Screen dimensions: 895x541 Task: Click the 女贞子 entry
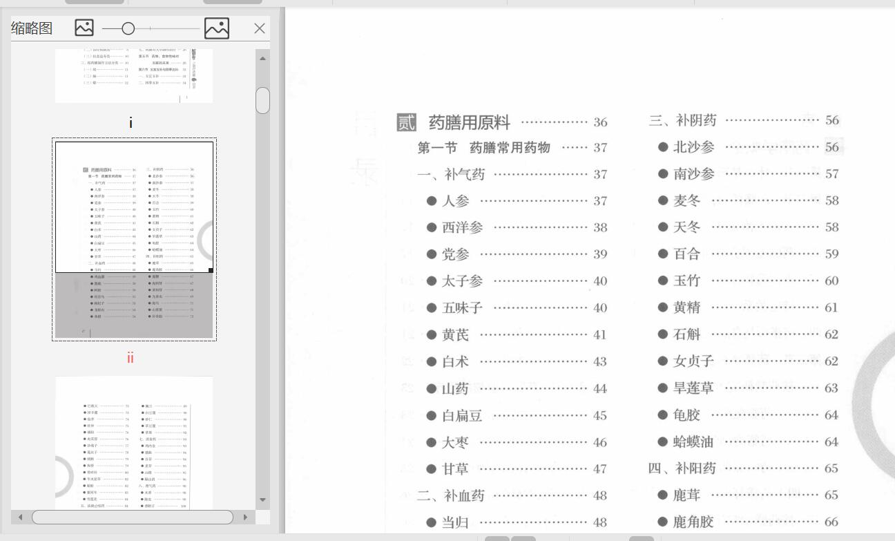[x=749, y=361]
